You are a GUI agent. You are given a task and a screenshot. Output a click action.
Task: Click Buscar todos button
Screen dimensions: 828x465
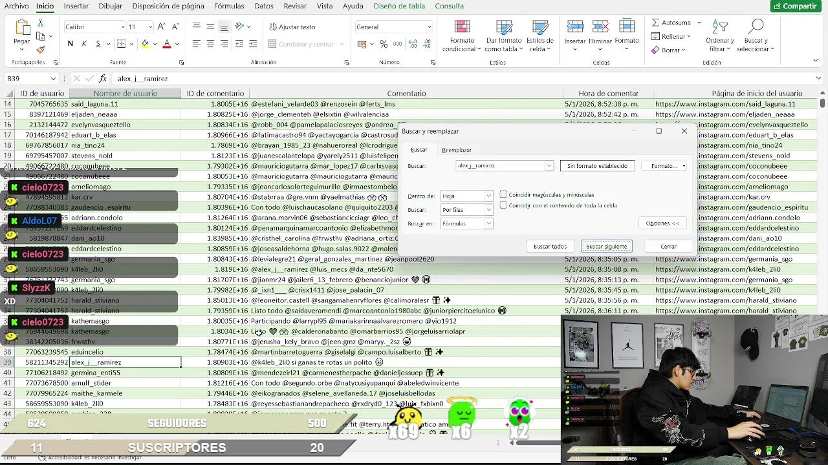pyautogui.click(x=550, y=246)
